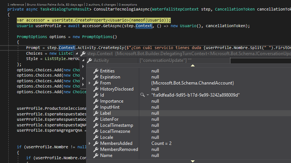Screen dimensions: 291x163
Task: Click the wrench icon beside MembersRemoved
Action: 96,149
